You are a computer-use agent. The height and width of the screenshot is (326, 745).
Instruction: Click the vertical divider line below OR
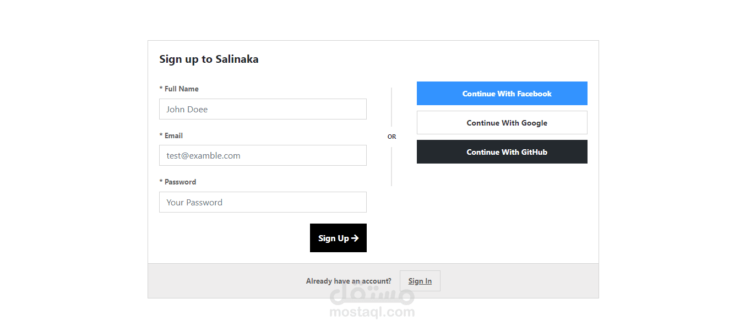click(x=391, y=166)
